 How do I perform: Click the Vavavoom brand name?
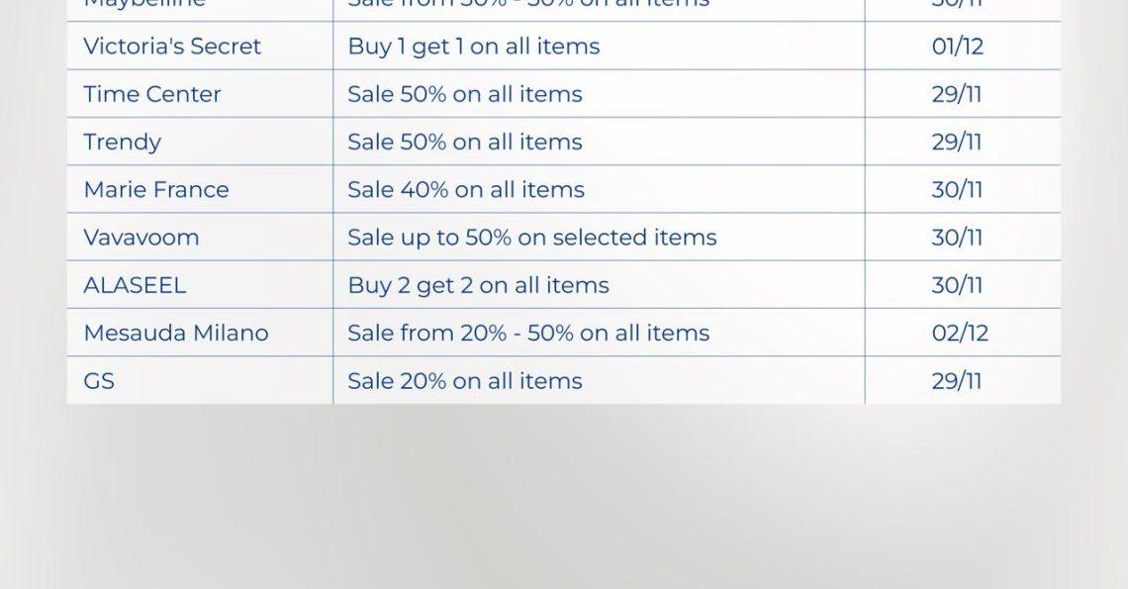click(141, 238)
